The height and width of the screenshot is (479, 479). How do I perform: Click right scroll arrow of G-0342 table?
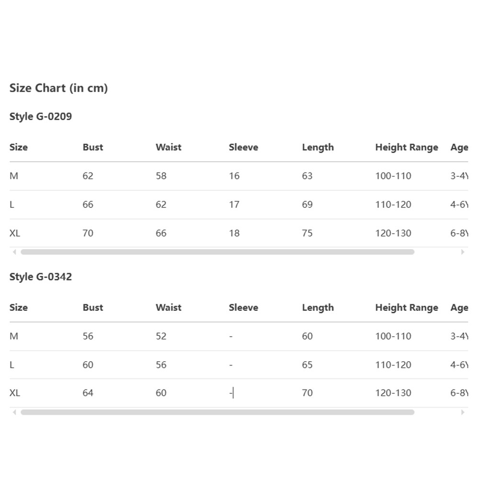pyautogui.click(x=463, y=412)
